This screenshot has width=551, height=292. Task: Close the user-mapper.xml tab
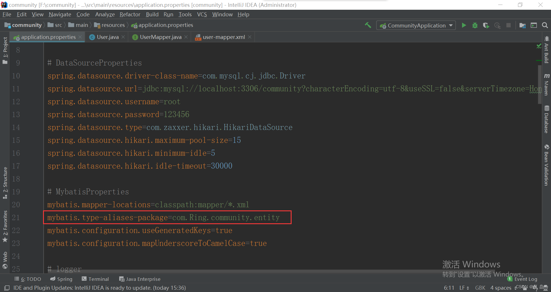point(250,37)
